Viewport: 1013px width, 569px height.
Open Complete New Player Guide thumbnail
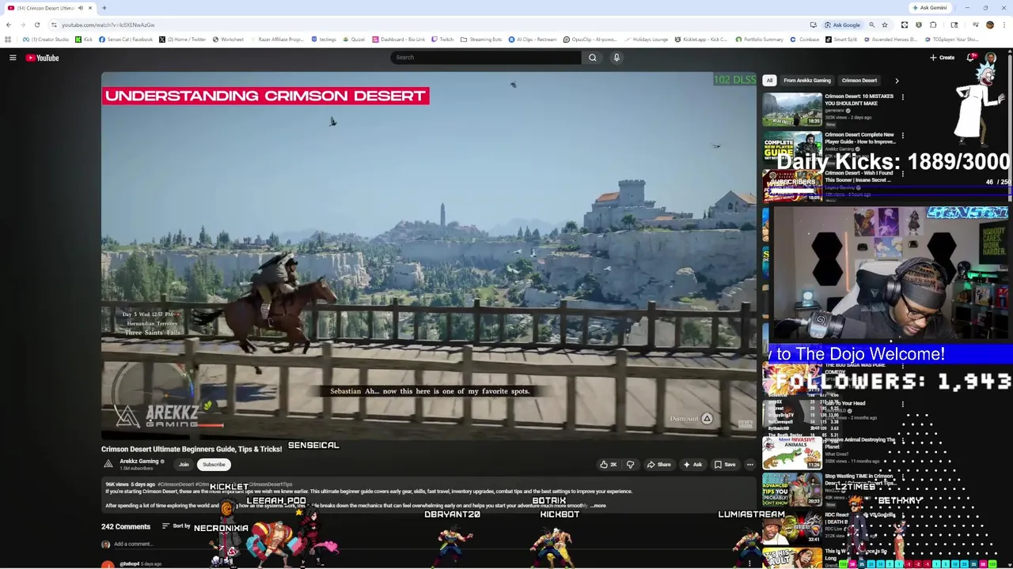[792, 147]
